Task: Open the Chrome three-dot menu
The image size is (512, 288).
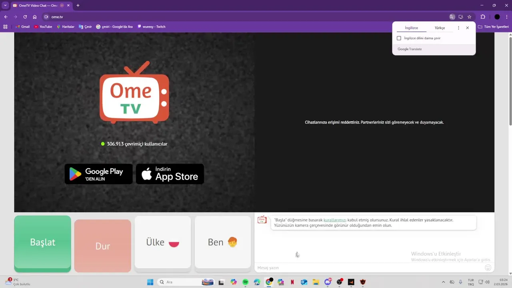Action: click(506, 17)
